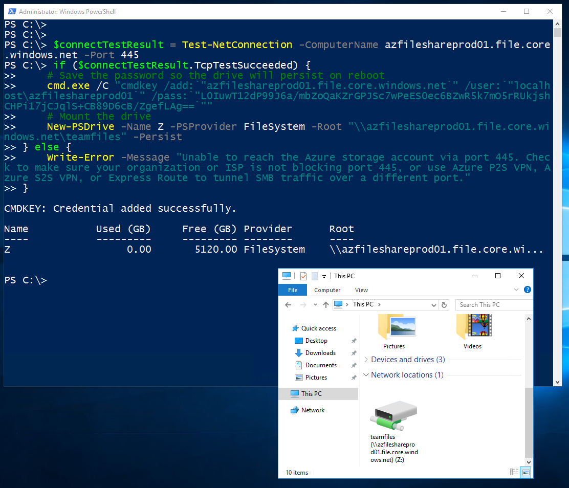Open the customize quick access toolbar dropdown
Image resolution: width=569 pixels, height=488 pixels.
324,276
